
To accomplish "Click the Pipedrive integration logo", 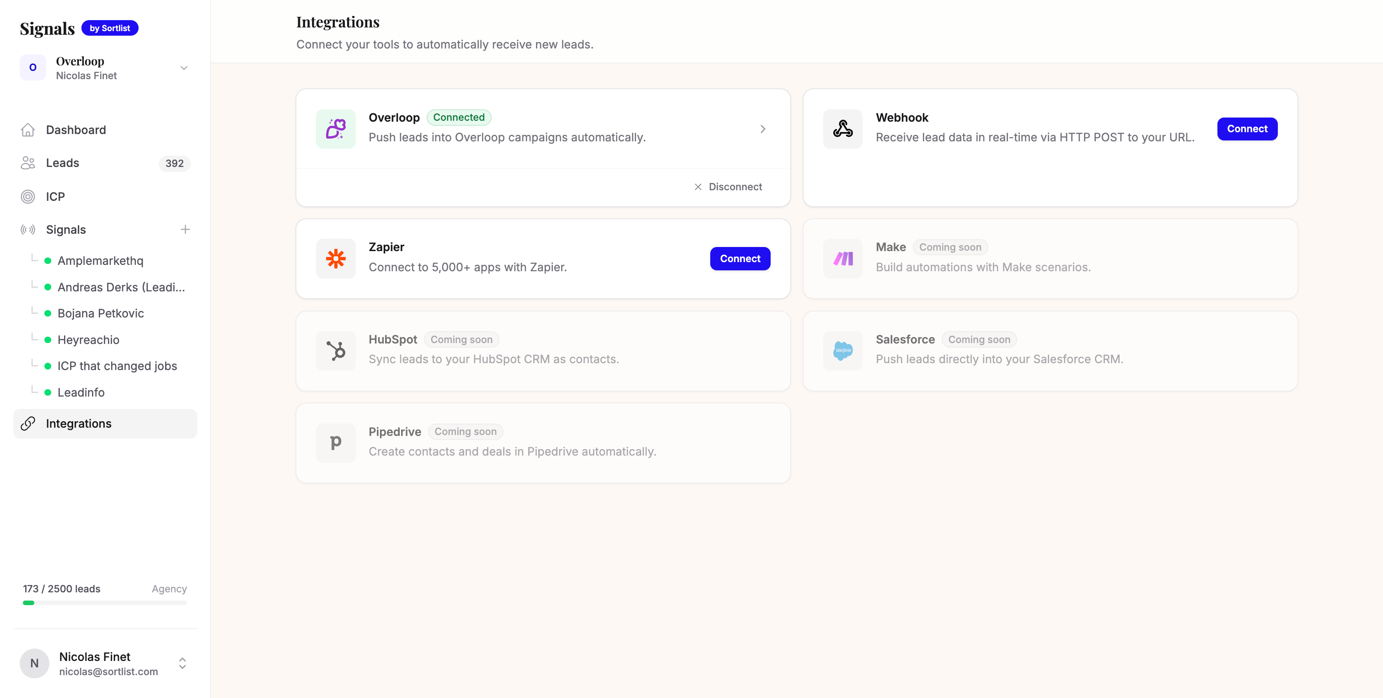I will click(x=336, y=444).
